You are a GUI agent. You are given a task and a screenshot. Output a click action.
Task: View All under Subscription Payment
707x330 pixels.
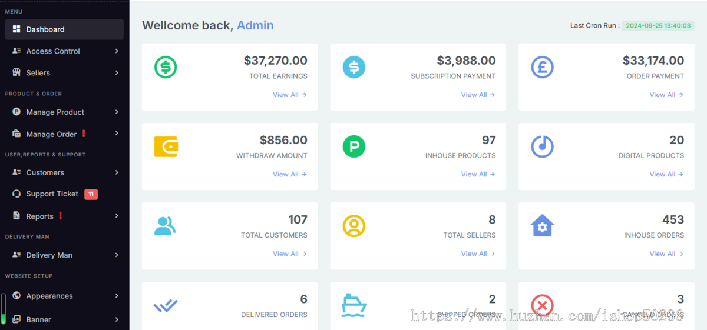(x=478, y=95)
